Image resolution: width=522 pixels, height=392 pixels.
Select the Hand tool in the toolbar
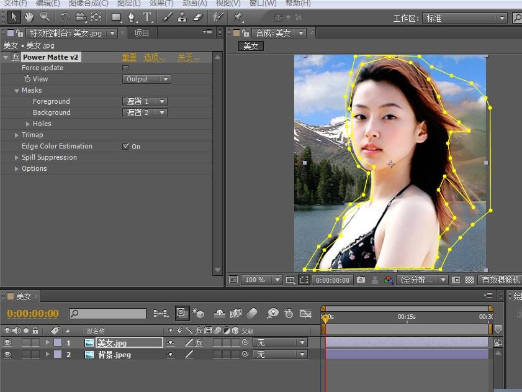click(x=29, y=17)
